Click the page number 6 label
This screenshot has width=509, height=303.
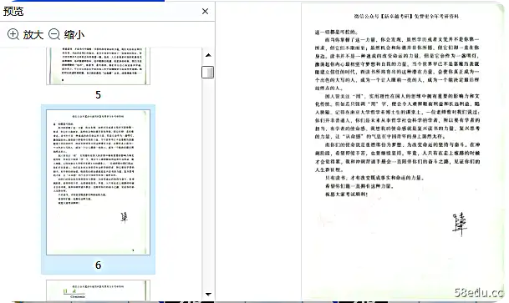(x=98, y=265)
